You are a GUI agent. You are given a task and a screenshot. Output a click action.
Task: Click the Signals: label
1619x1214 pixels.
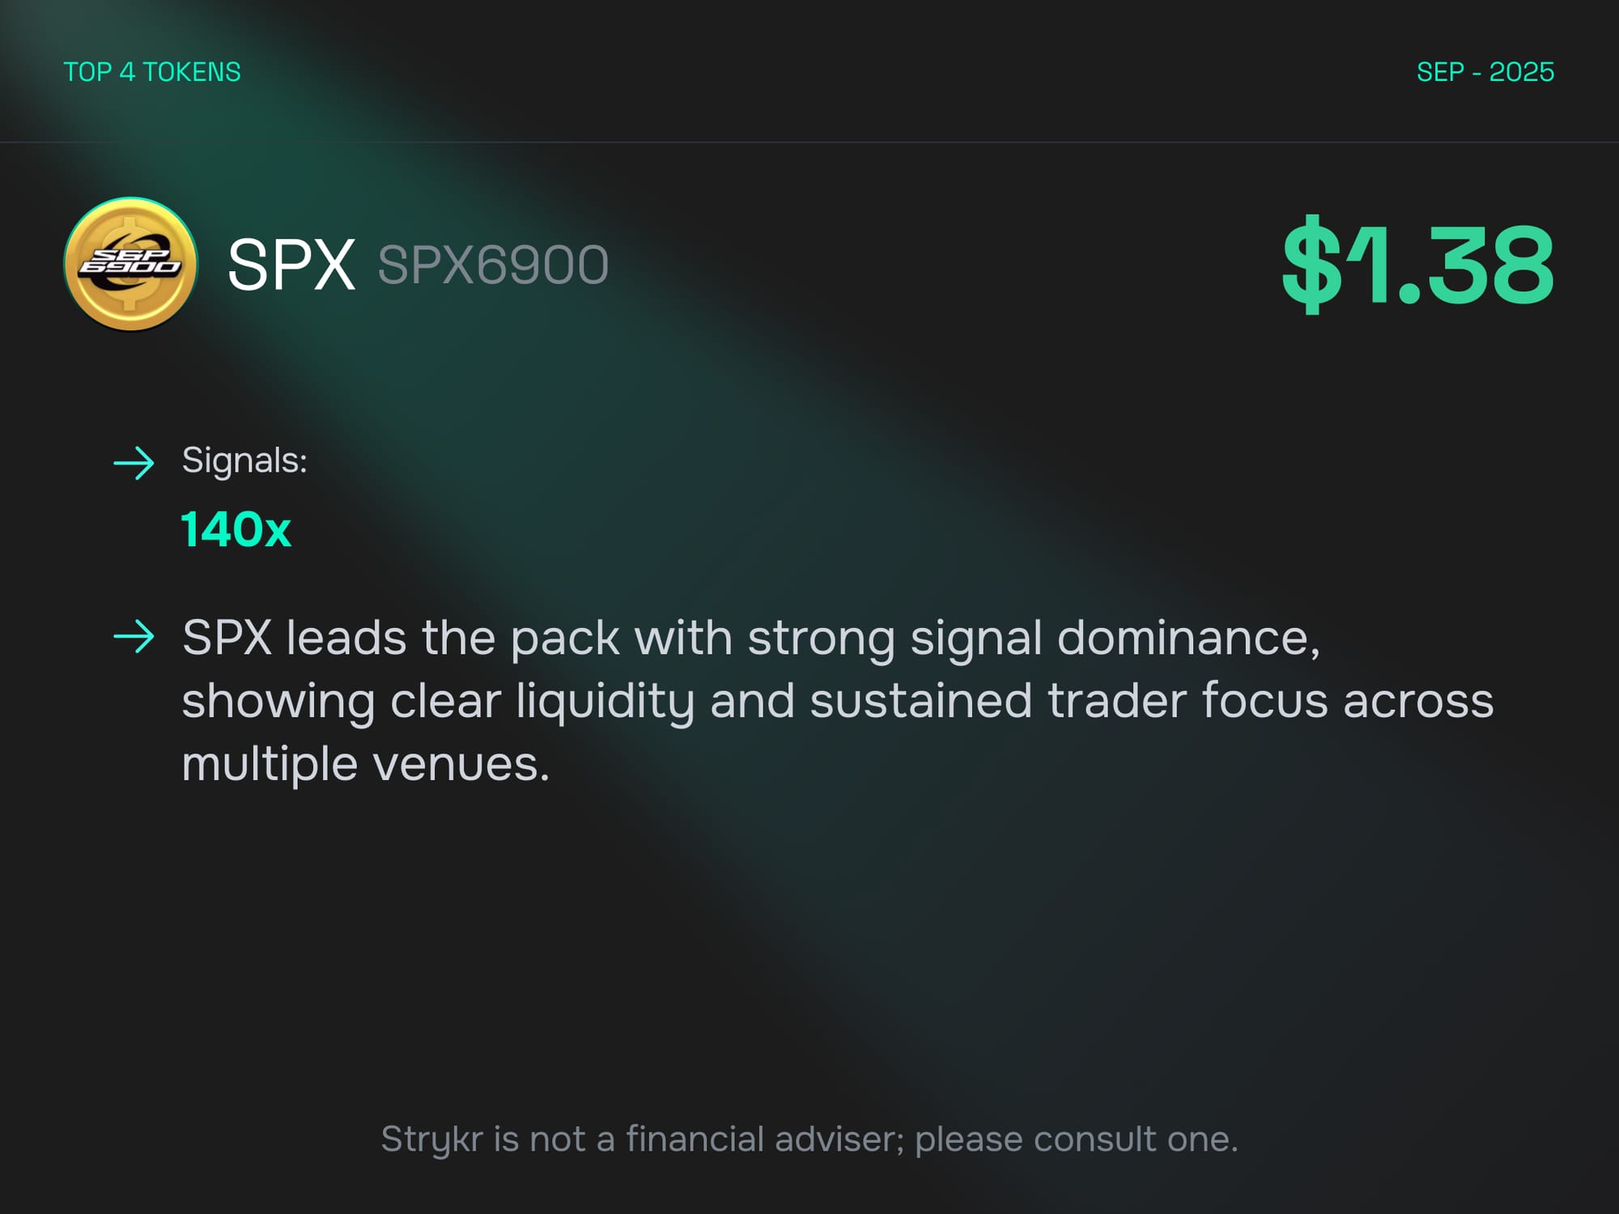point(244,461)
